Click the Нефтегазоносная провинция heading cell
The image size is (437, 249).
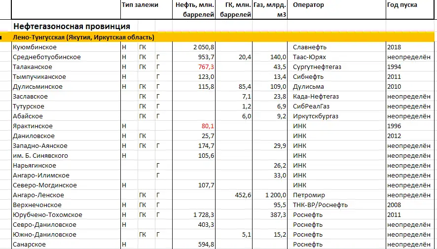click(72, 26)
